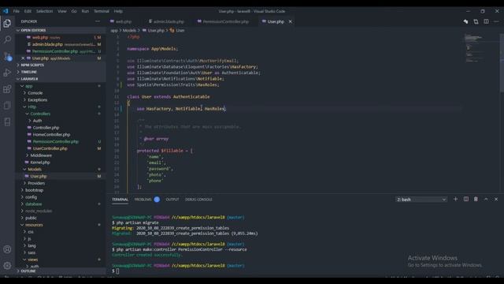Open UserController.php in the file tree
504x284 pixels.
(x=50, y=148)
